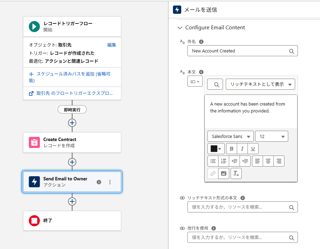
Task: Open the Send Email to Owner options menu
Action: (x=110, y=182)
